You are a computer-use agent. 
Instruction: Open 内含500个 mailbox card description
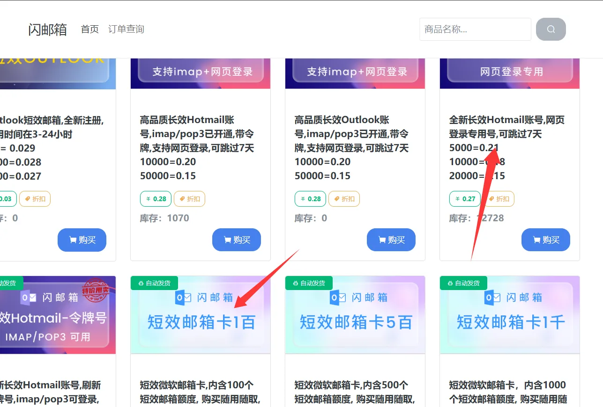pyautogui.click(x=355, y=392)
